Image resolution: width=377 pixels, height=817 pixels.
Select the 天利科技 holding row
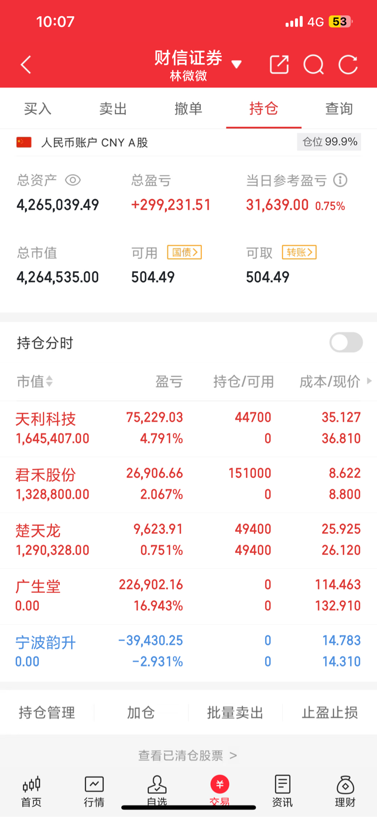[x=188, y=428]
